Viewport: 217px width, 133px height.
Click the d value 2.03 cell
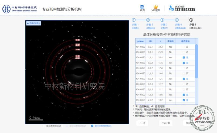(160, 58)
